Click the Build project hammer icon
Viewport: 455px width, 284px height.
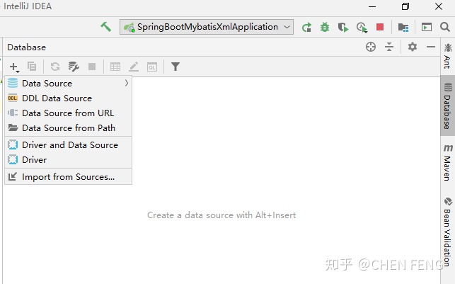tap(106, 27)
